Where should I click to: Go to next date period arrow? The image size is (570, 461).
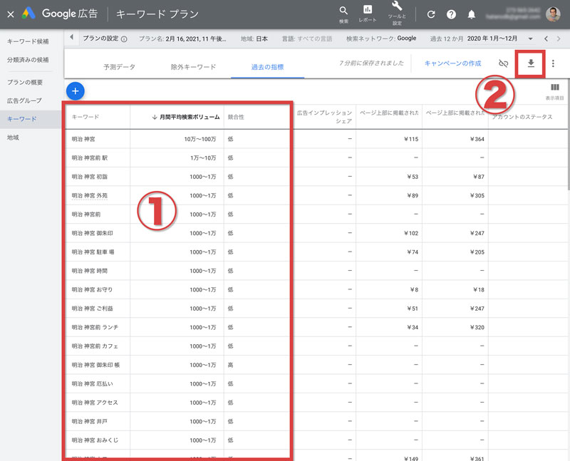(x=559, y=38)
